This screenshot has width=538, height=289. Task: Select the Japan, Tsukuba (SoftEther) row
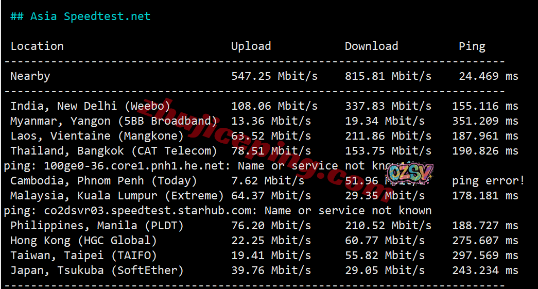[x=97, y=270]
